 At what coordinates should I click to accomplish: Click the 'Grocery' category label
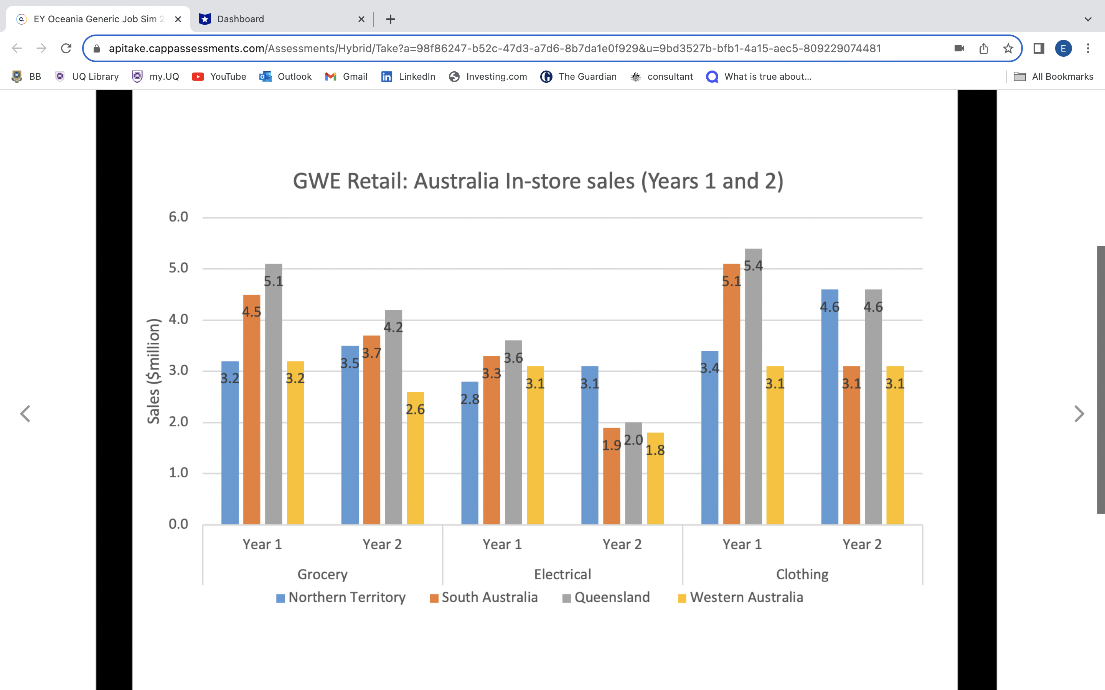point(322,574)
